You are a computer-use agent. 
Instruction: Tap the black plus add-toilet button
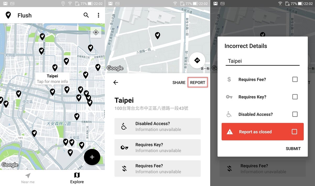92,157
